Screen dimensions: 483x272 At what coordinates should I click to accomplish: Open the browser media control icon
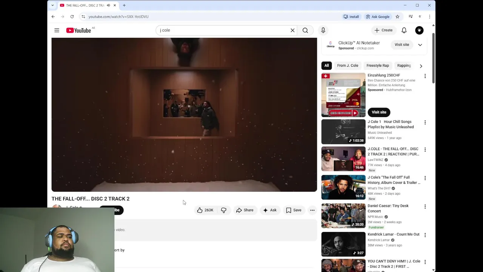(x=411, y=17)
